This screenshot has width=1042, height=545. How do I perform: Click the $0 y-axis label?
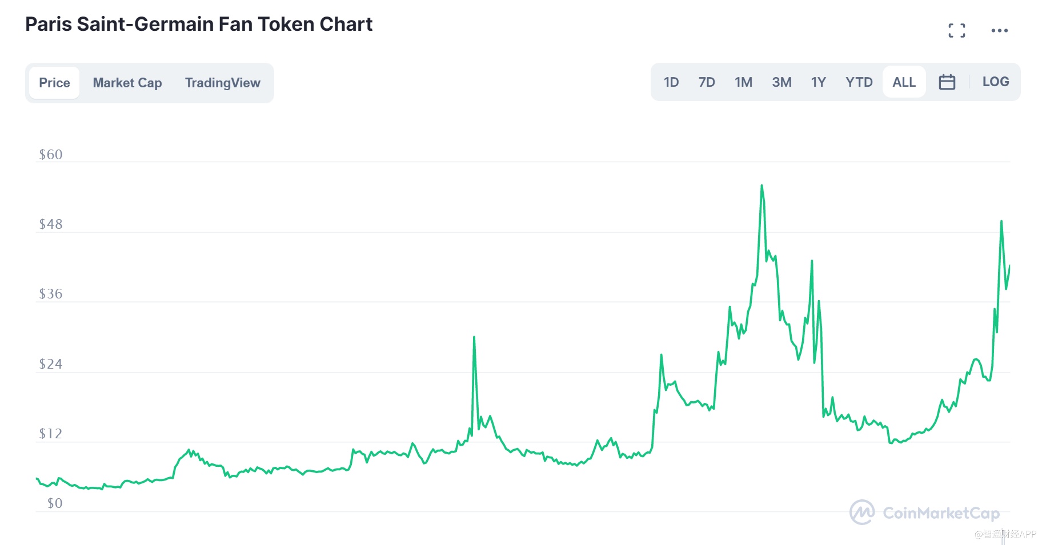[54, 503]
